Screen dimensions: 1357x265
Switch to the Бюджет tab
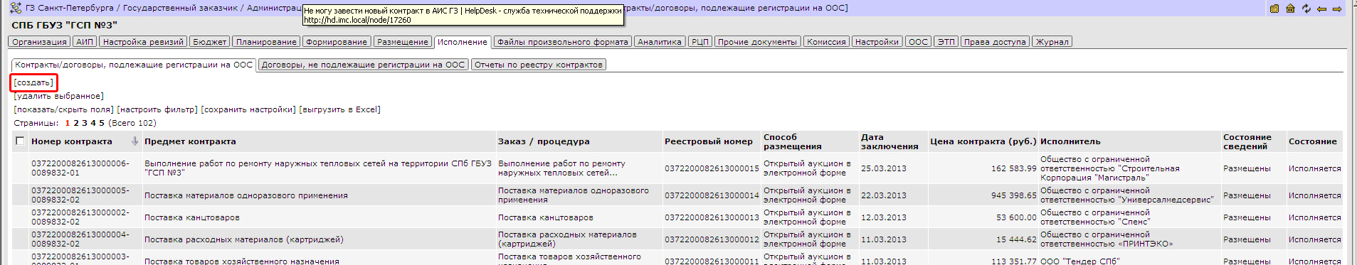(x=210, y=42)
